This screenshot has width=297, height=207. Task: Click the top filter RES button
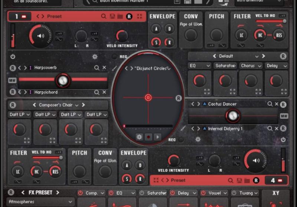pos(279,35)
